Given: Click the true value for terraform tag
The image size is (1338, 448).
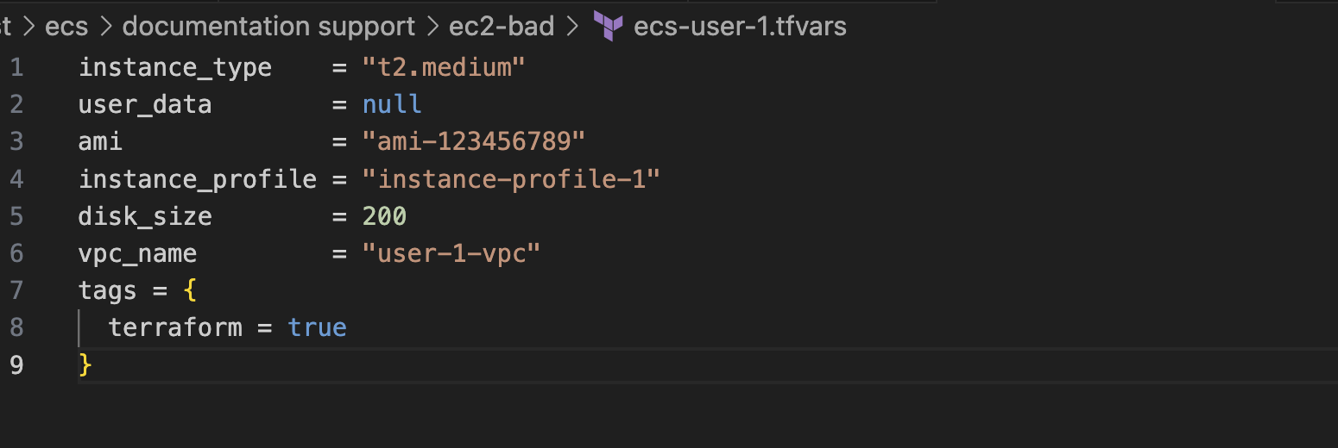Looking at the screenshot, I should [317, 327].
